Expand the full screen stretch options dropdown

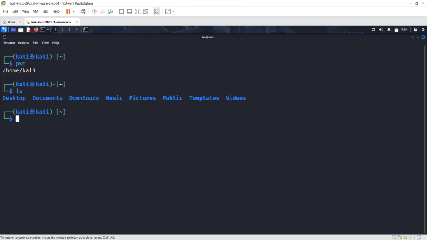pos(173,11)
